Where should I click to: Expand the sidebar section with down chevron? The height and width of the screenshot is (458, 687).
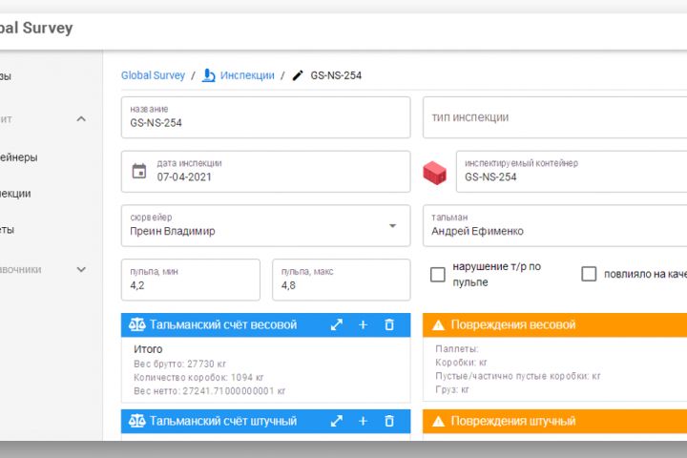tap(81, 269)
